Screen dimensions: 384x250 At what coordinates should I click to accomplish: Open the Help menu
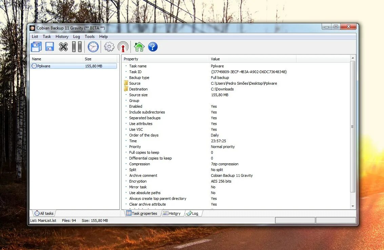(x=103, y=37)
